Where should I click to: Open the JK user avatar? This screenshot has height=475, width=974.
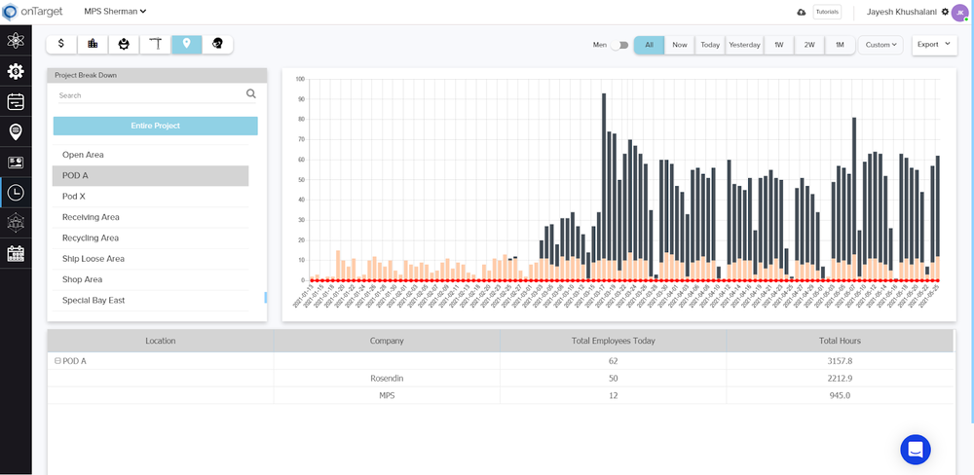(x=959, y=13)
